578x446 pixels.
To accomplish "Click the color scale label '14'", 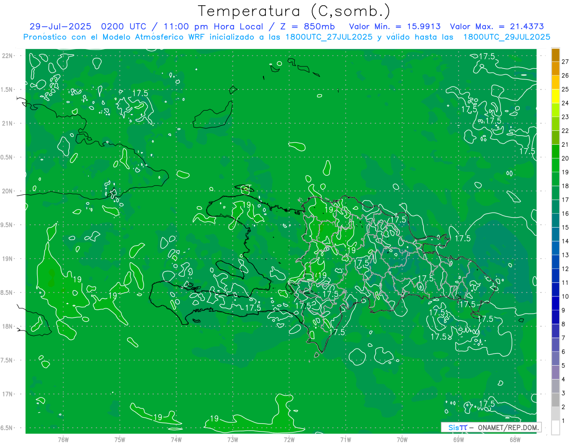I will click(x=565, y=241).
